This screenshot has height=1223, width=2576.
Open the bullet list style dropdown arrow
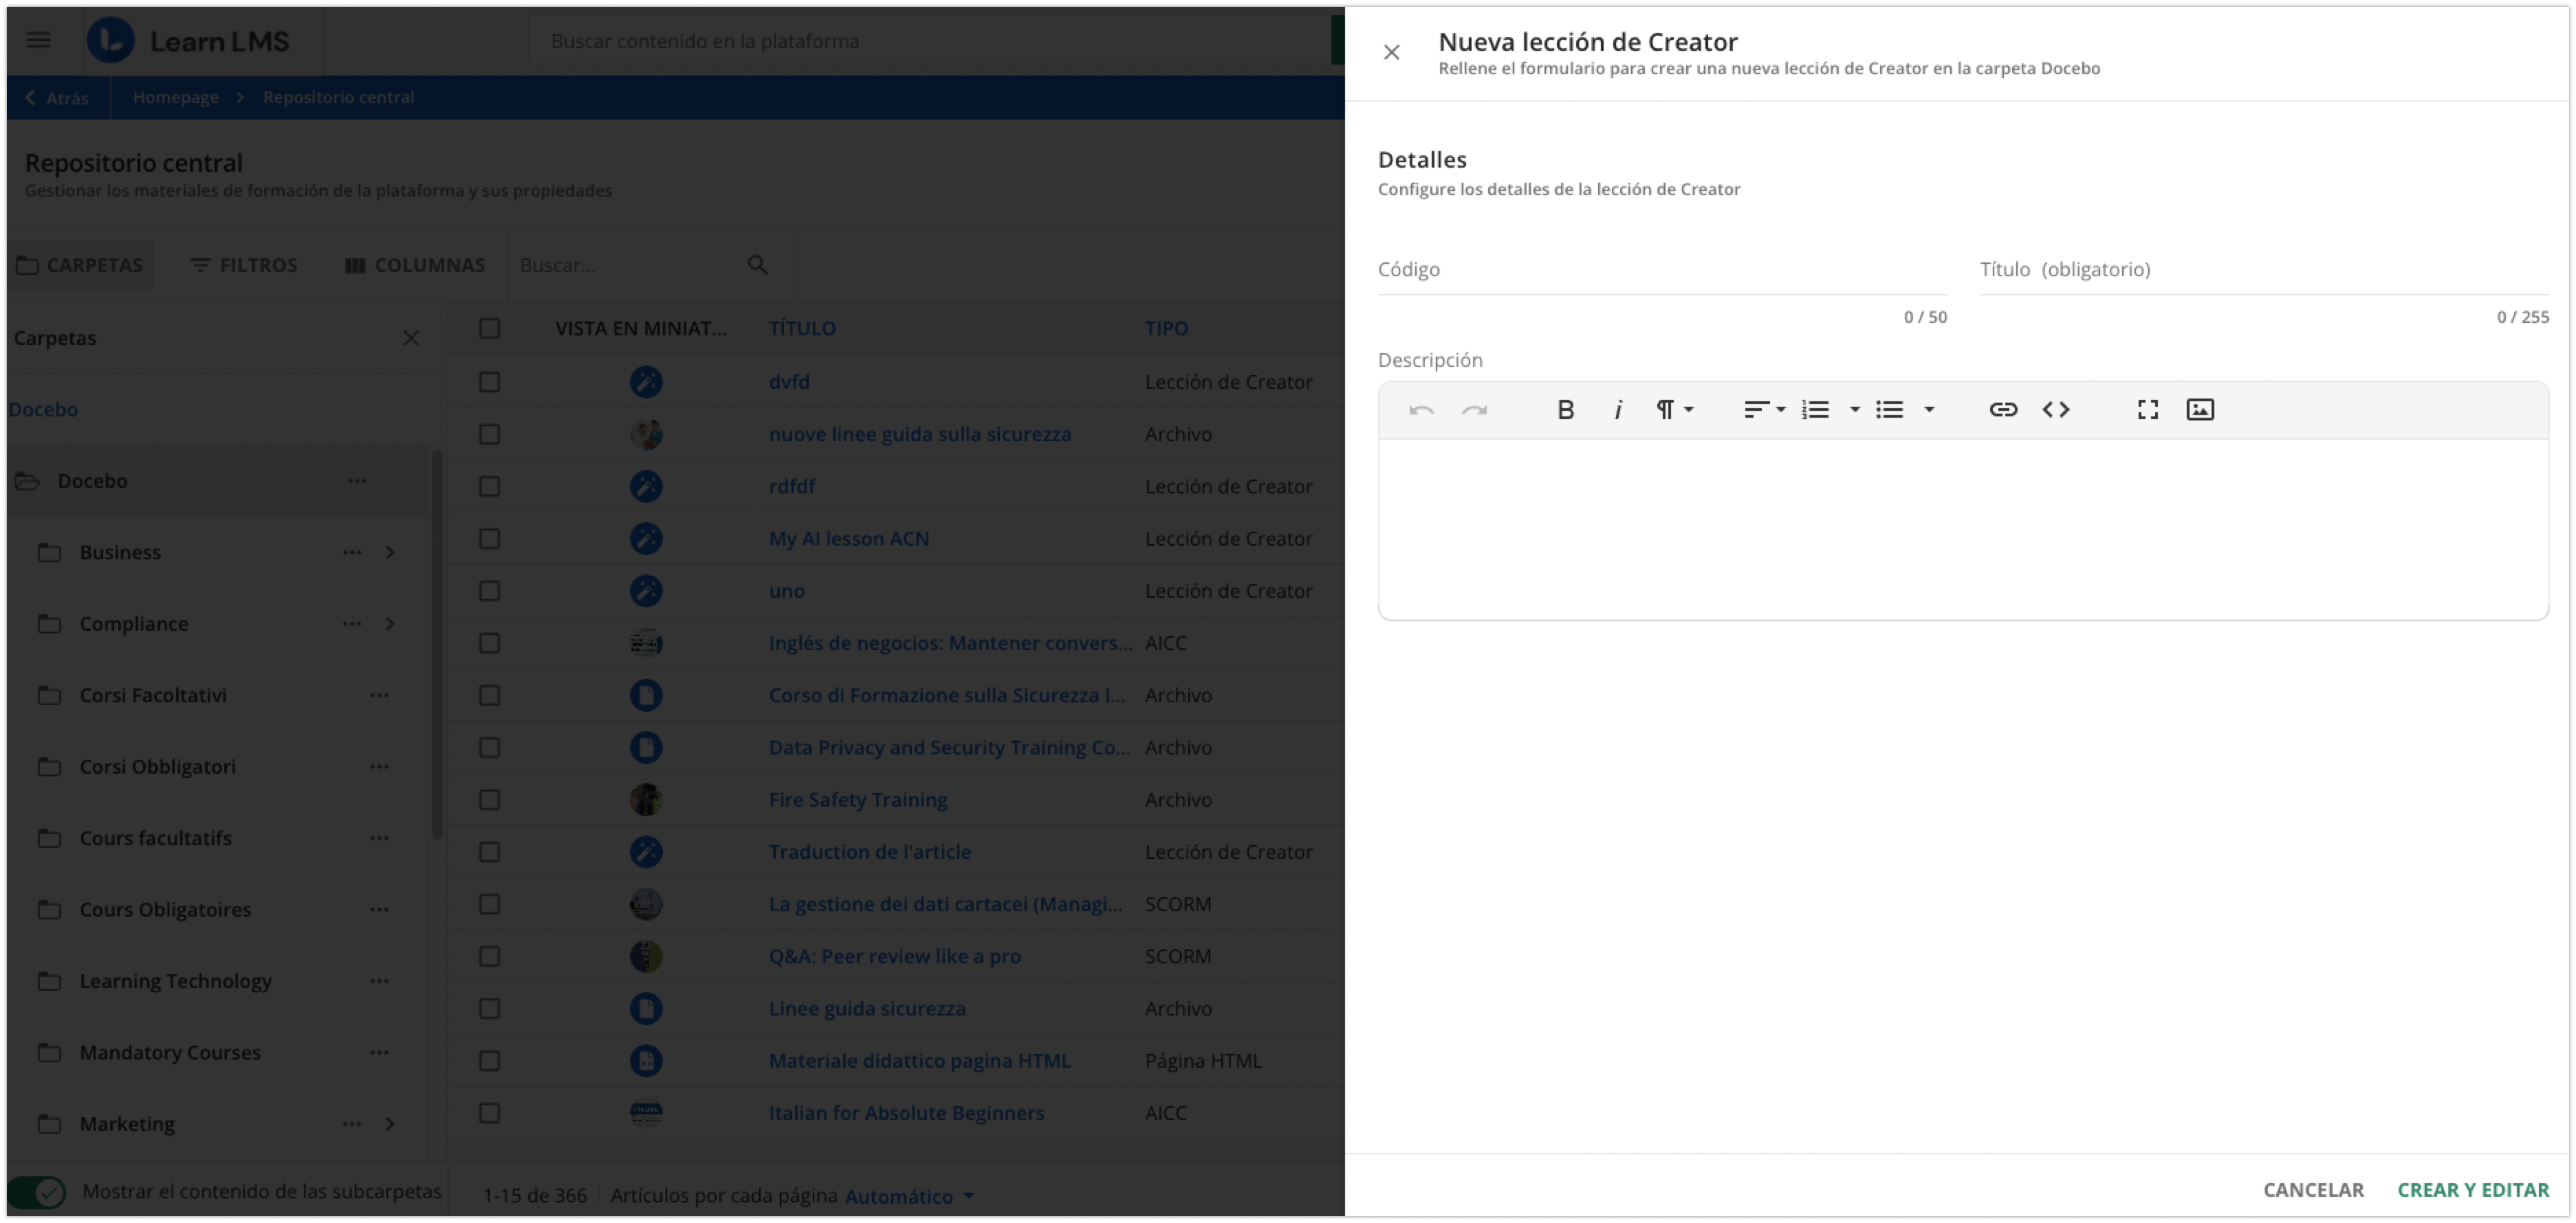1929,409
